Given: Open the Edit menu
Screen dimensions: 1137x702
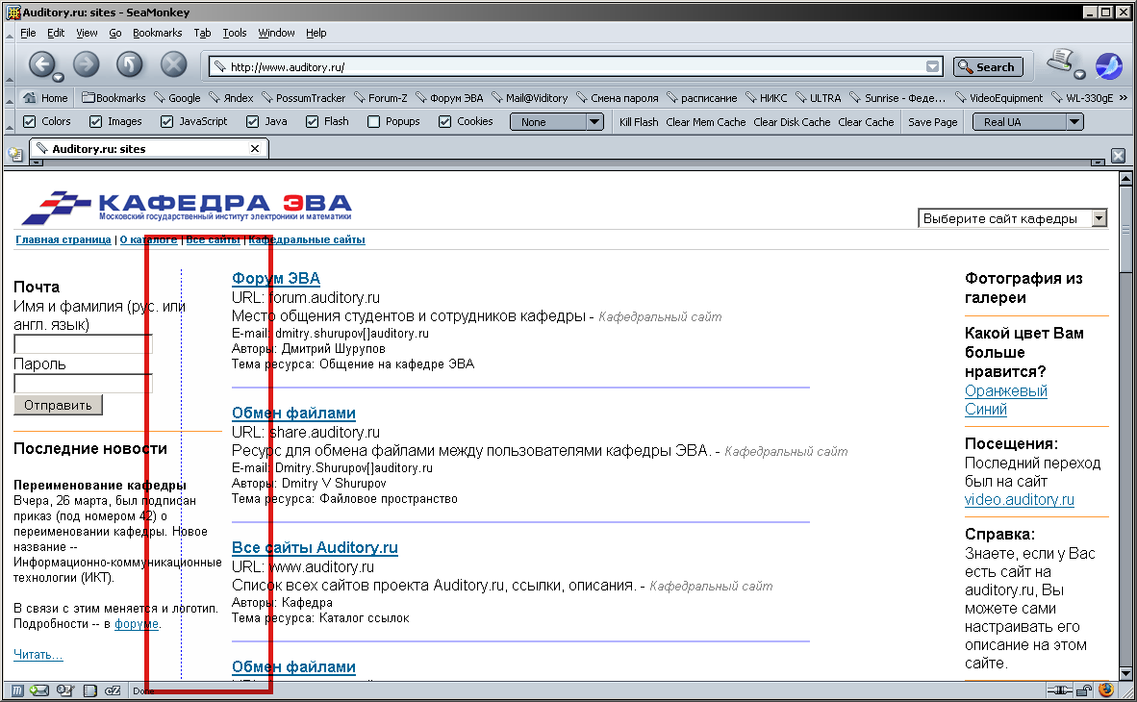Looking at the screenshot, I should (56, 33).
